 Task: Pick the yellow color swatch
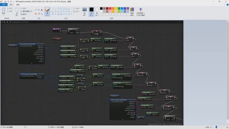(116, 9)
